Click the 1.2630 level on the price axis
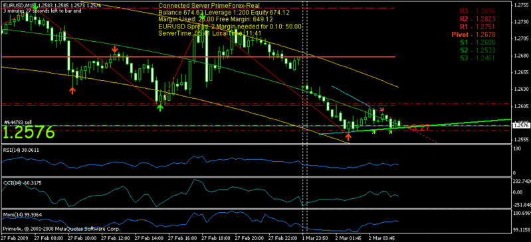Image resolution: width=531 pixels, height=242 pixels. click(x=521, y=90)
